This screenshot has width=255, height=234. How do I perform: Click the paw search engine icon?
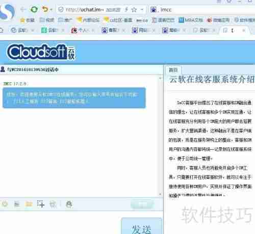point(154,10)
